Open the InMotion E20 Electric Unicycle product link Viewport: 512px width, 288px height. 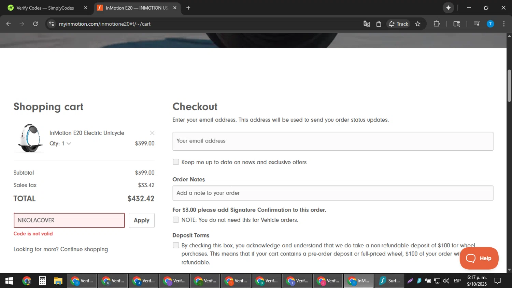tap(87, 133)
